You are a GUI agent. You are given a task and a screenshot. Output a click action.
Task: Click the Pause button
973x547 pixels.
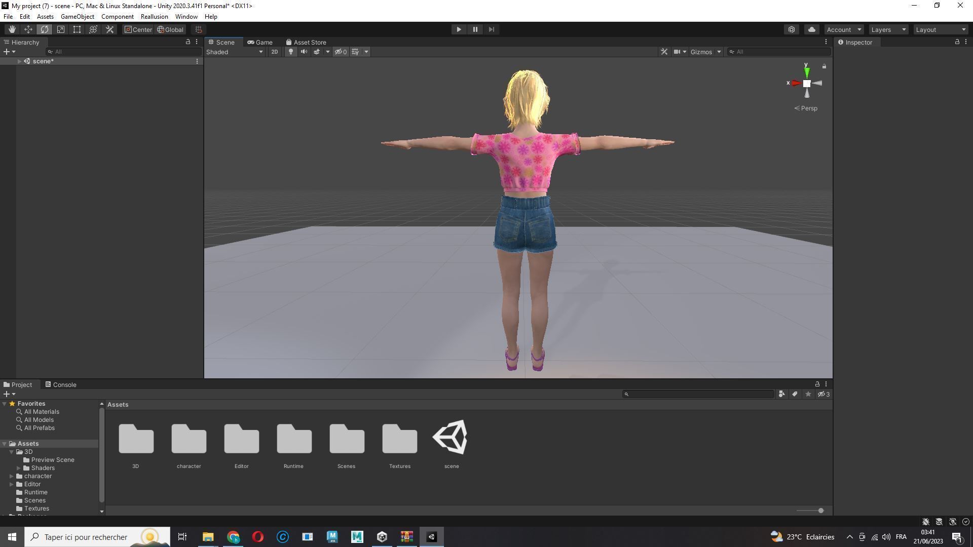pos(475,29)
